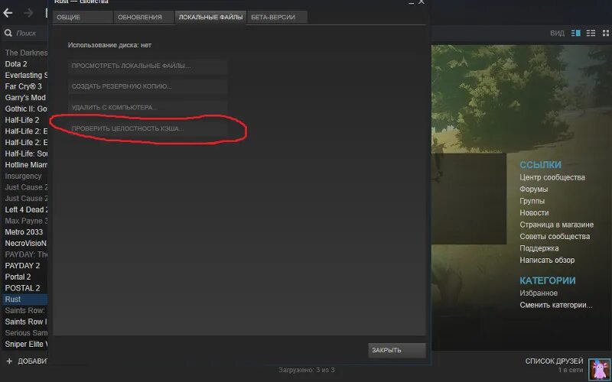Click ПРОСМОТРЕТЬ ЛОКАЛЬНЫЕ ФАЙЛЫ button
The height and width of the screenshot is (382, 612).
[148, 66]
